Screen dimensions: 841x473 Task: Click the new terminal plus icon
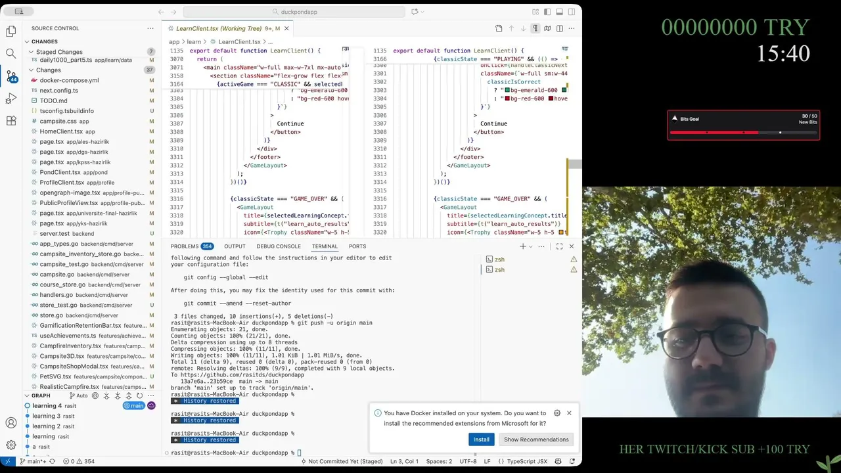click(x=522, y=246)
